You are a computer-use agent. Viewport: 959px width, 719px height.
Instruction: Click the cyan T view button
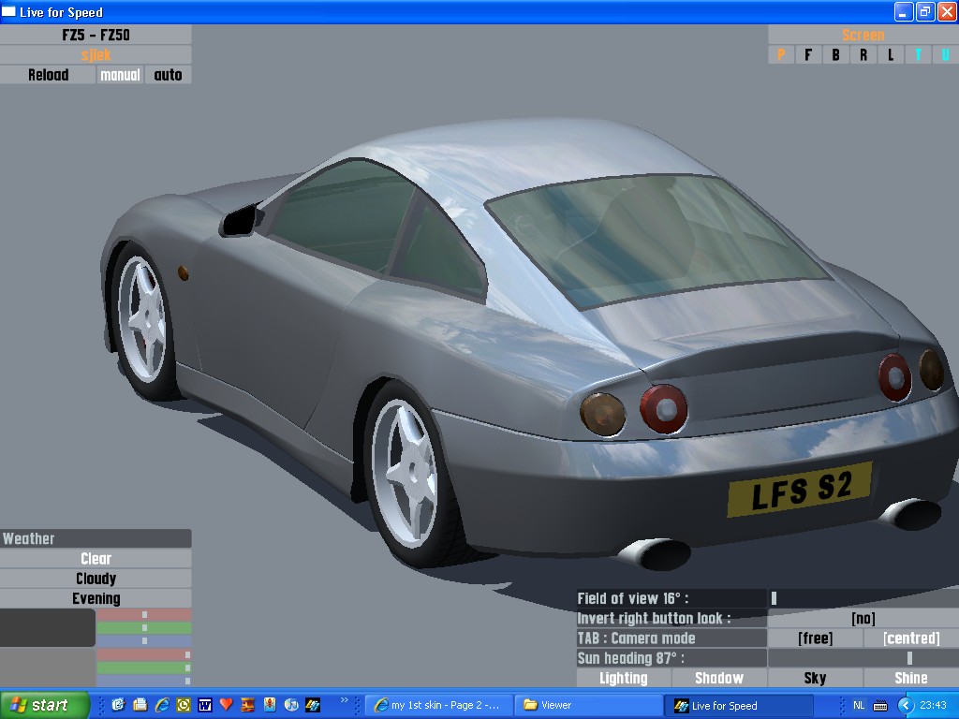[918, 55]
